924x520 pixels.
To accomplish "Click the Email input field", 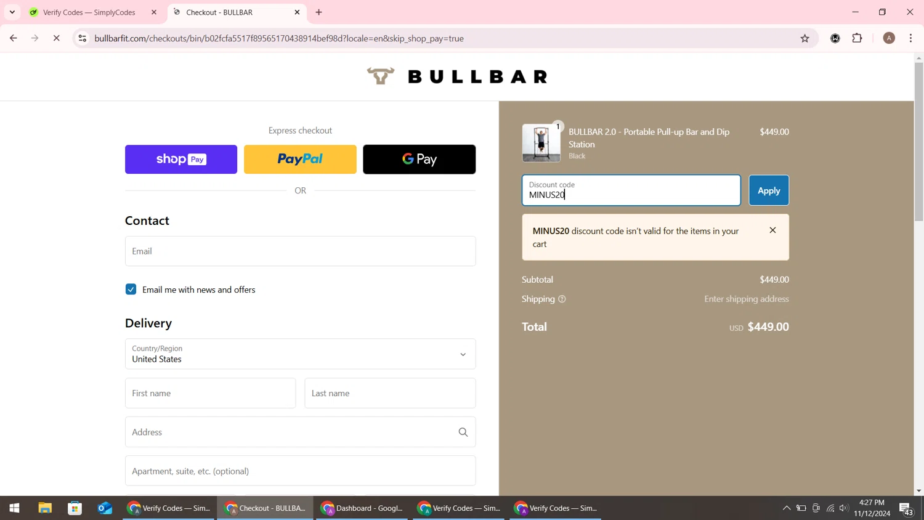I will pyautogui.click(x=300, y=251).
